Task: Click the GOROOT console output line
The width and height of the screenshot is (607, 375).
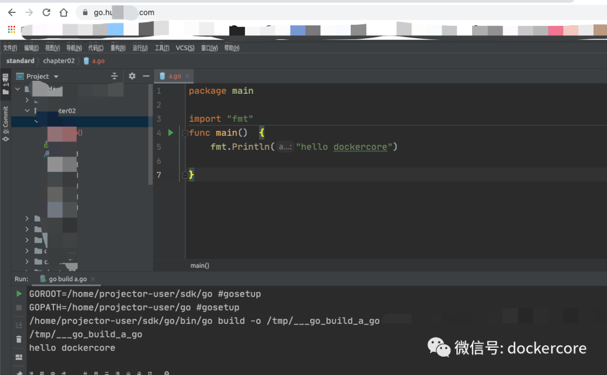Action: (x=145, y=294)
